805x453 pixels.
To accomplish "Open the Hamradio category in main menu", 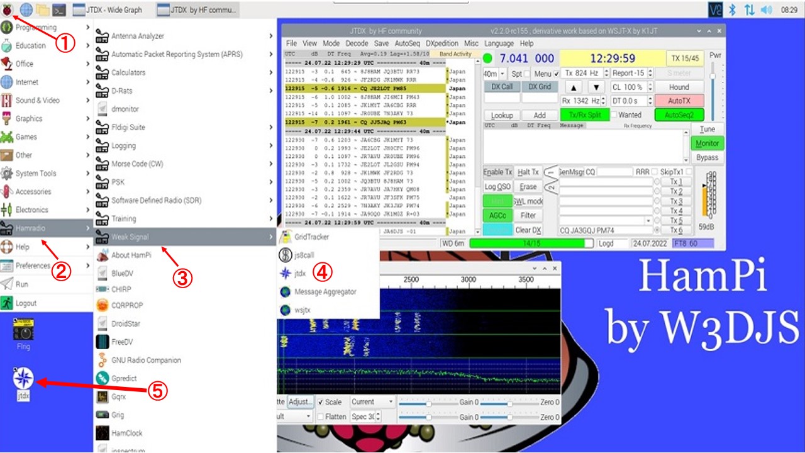I will (x=46, y=228).
